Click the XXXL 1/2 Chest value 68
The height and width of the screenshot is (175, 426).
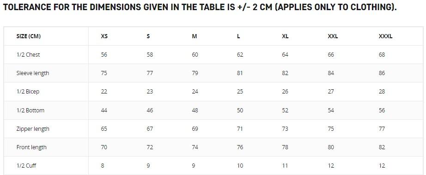click(x=382, y=55)
